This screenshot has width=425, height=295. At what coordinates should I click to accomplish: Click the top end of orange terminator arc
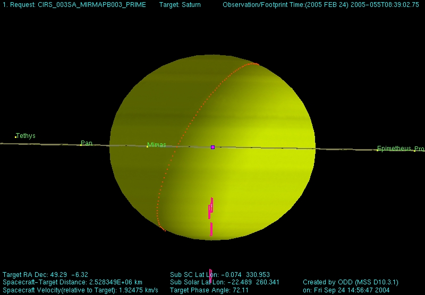click(255, 64)
